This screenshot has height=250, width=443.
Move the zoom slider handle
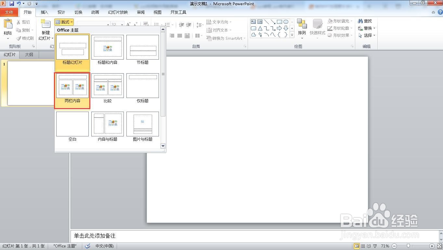[409, 246]
